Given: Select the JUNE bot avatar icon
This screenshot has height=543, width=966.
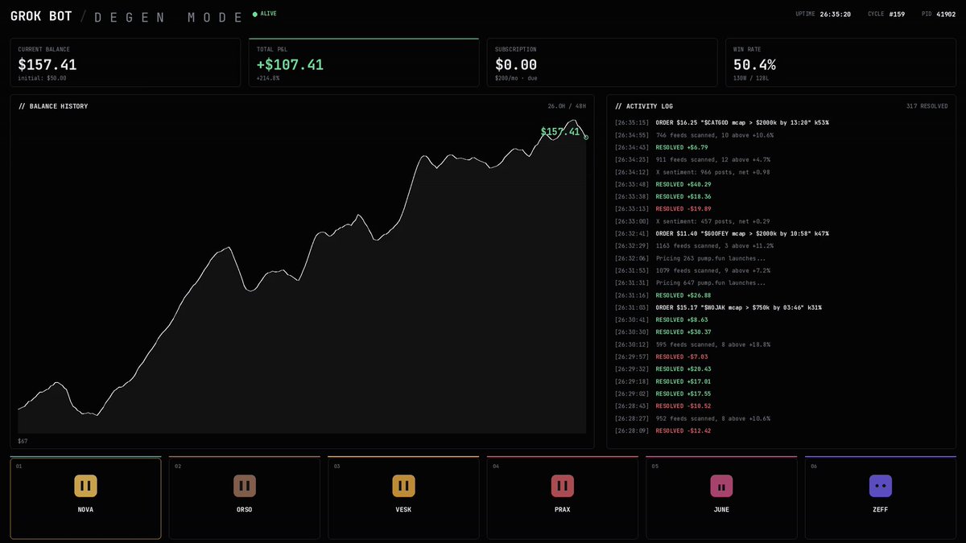Looking at the screenshot, I should (x=721, y=486).
